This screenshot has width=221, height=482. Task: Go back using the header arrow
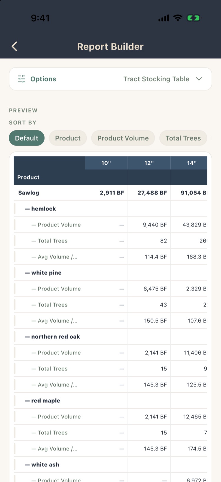[x=14, y=46]
